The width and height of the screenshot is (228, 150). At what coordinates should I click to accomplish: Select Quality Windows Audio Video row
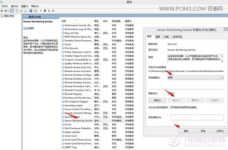[x=98, y=64]
